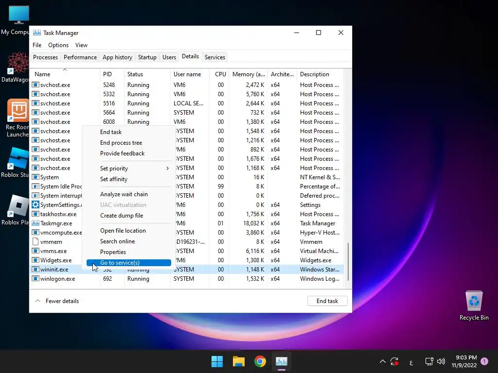Image resolution: width=498 pixels, height=373 pixels.
Task: Select the Taskmgr.exe process icon
Action: click(x=36, y=223)
